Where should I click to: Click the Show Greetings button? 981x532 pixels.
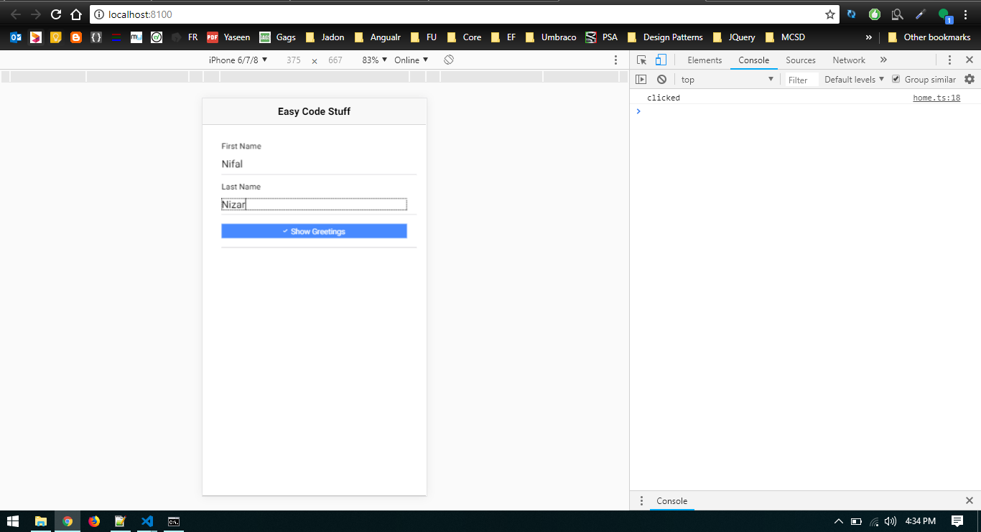coord(314,230)
